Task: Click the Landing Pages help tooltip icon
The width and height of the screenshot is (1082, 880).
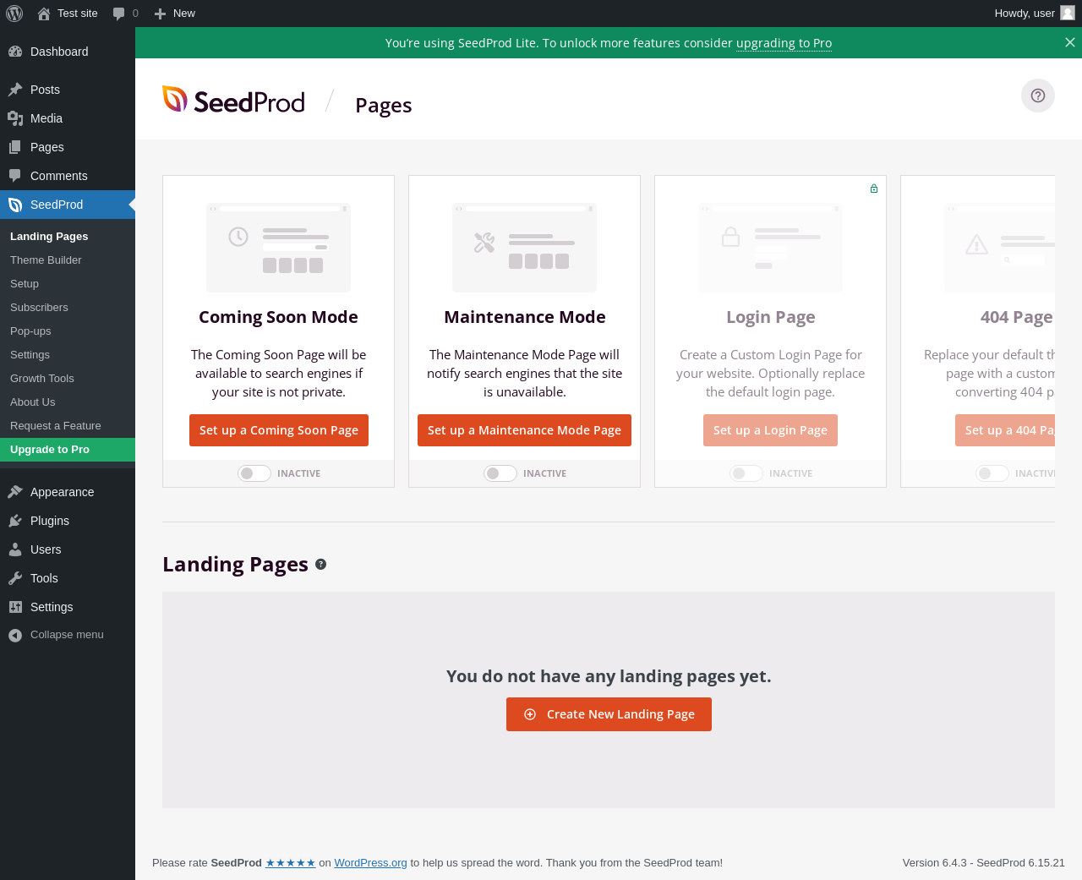Action: point(321,565)
